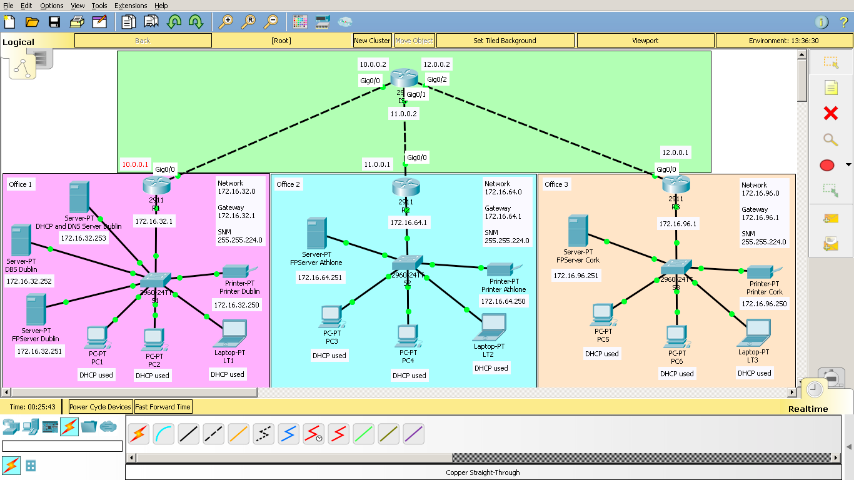
Task: Select the Copper Cross-Over connection type
Action: point(213,432)
